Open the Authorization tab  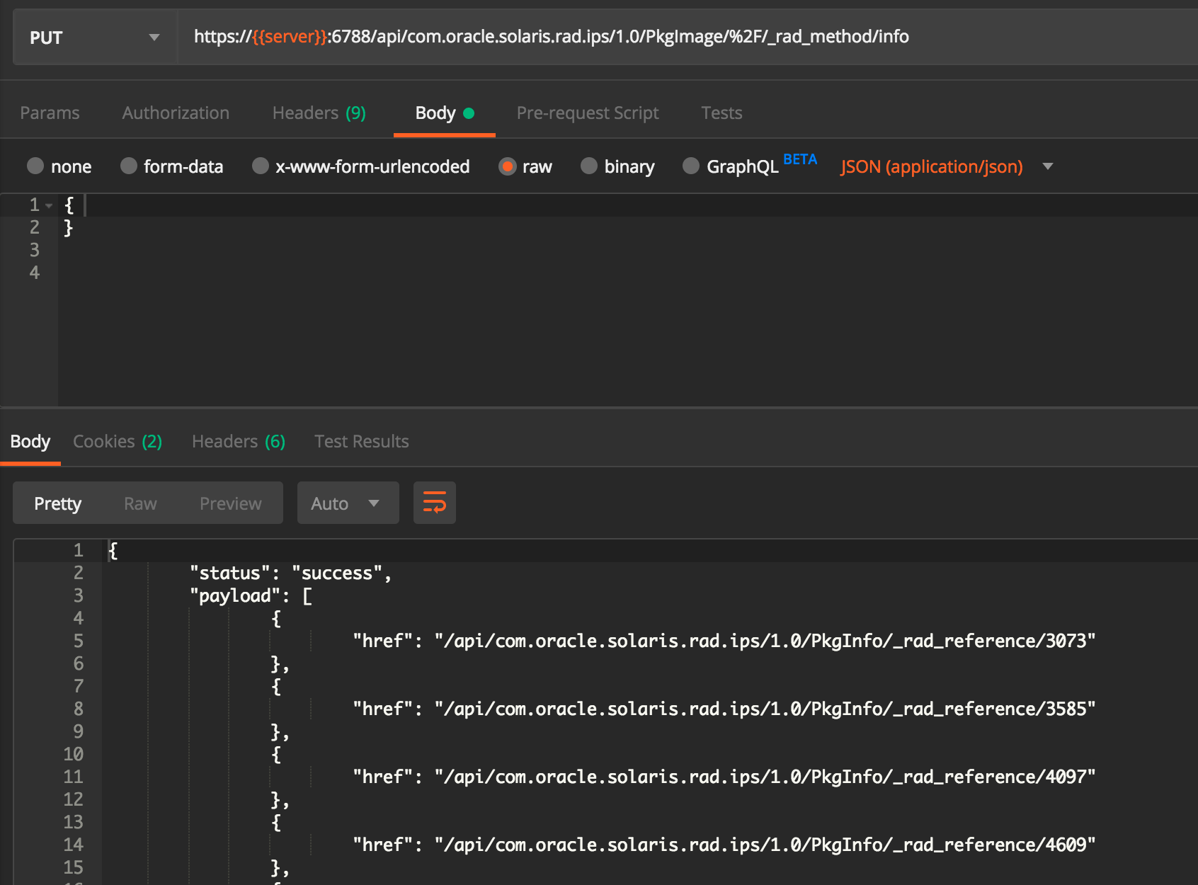click(x=176, y=113)
